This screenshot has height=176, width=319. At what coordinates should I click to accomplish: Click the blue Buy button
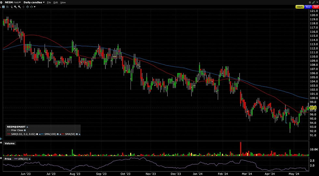pos(308,7)
